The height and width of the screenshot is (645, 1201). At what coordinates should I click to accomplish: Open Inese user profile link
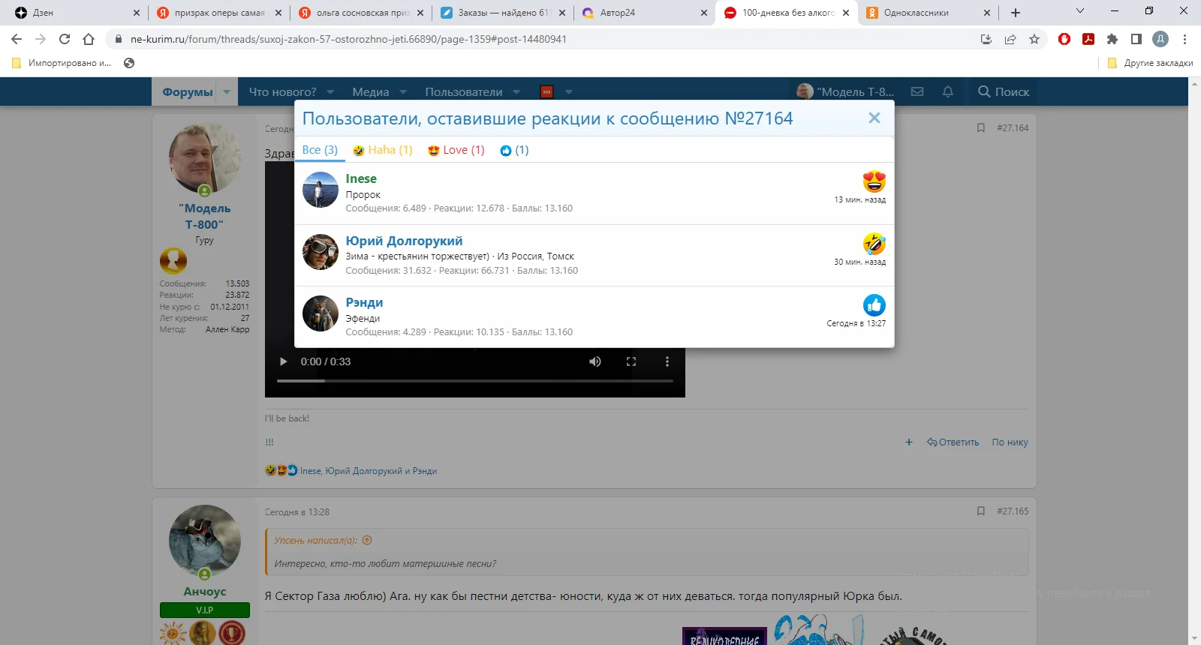click(x=361, y=178)
